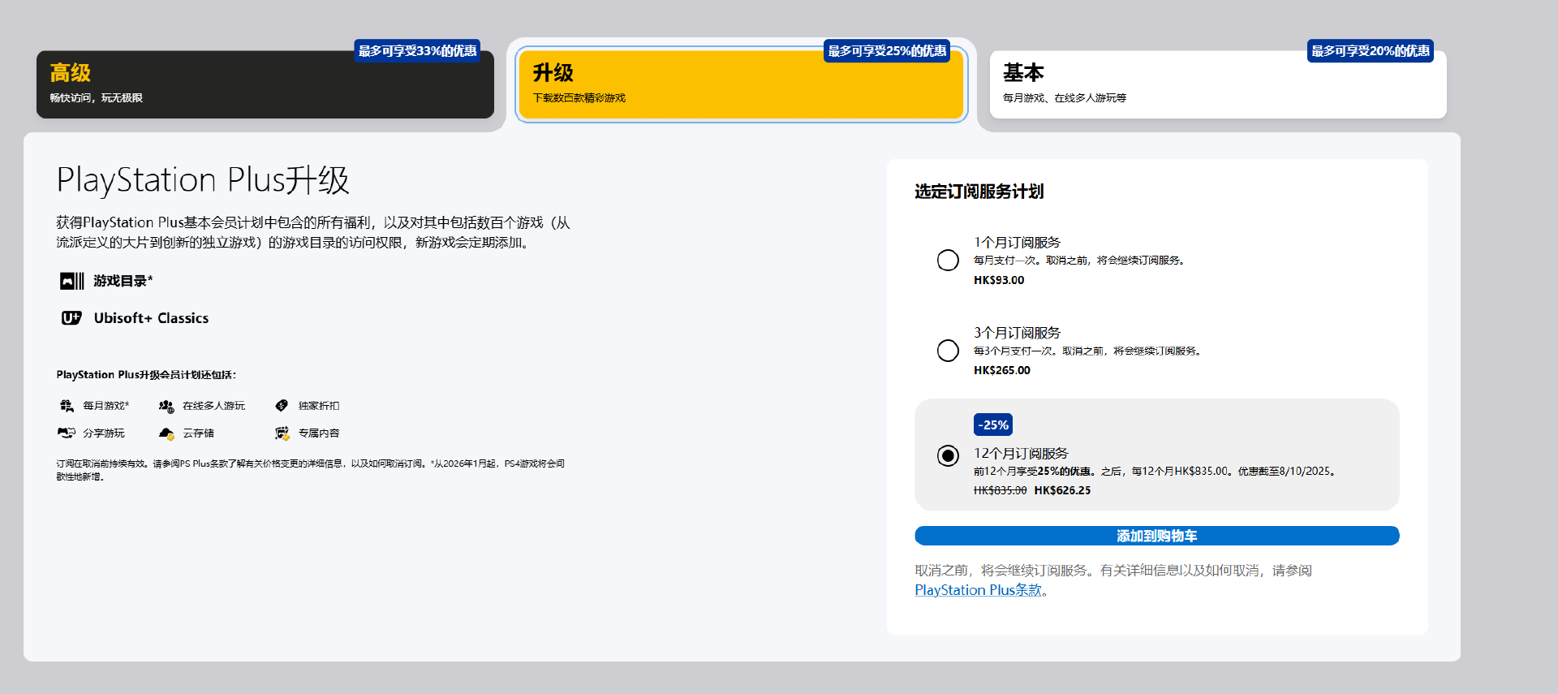Click the HK$626.25 discounted price

pos(1062,490)
